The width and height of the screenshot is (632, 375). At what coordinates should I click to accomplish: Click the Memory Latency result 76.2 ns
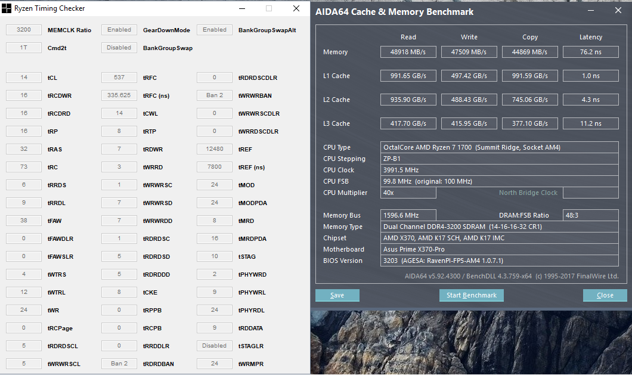click(591, 52)
